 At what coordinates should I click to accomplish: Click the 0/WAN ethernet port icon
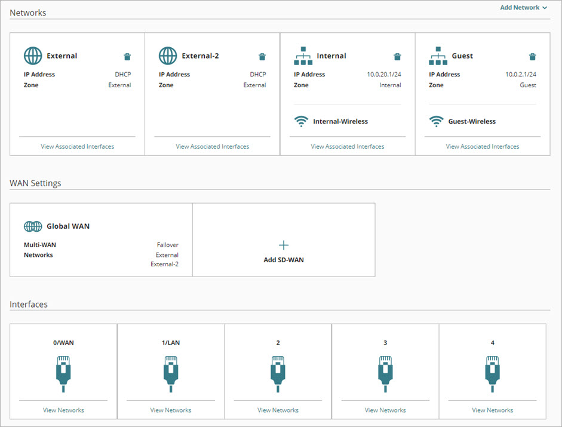(x=63, y=374)
